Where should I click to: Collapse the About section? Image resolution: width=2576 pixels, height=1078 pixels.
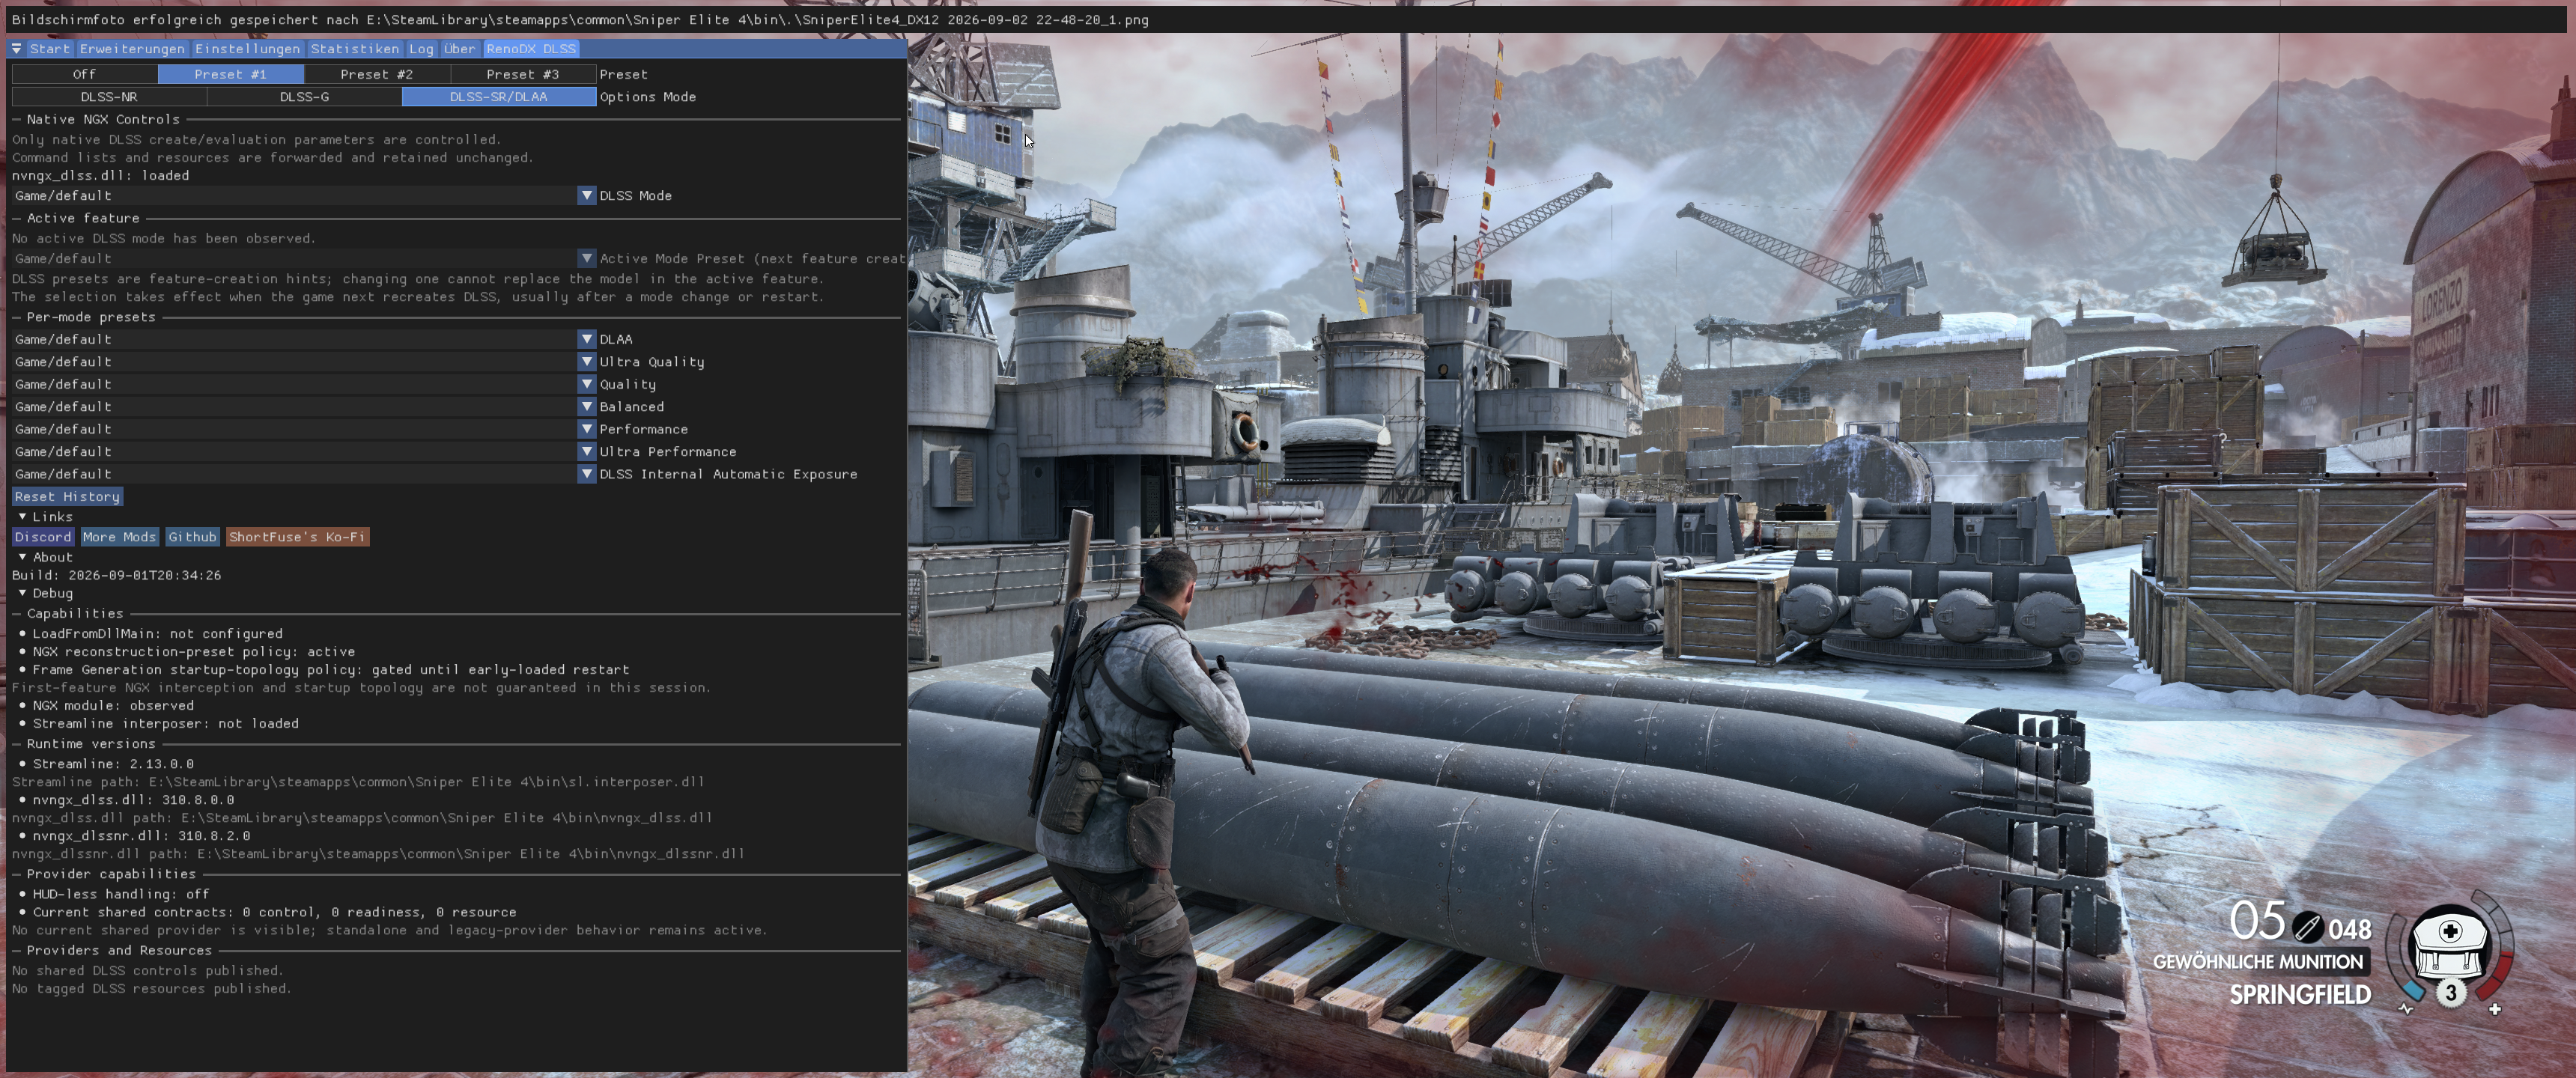pyautogui.click(x=22, y=557)
